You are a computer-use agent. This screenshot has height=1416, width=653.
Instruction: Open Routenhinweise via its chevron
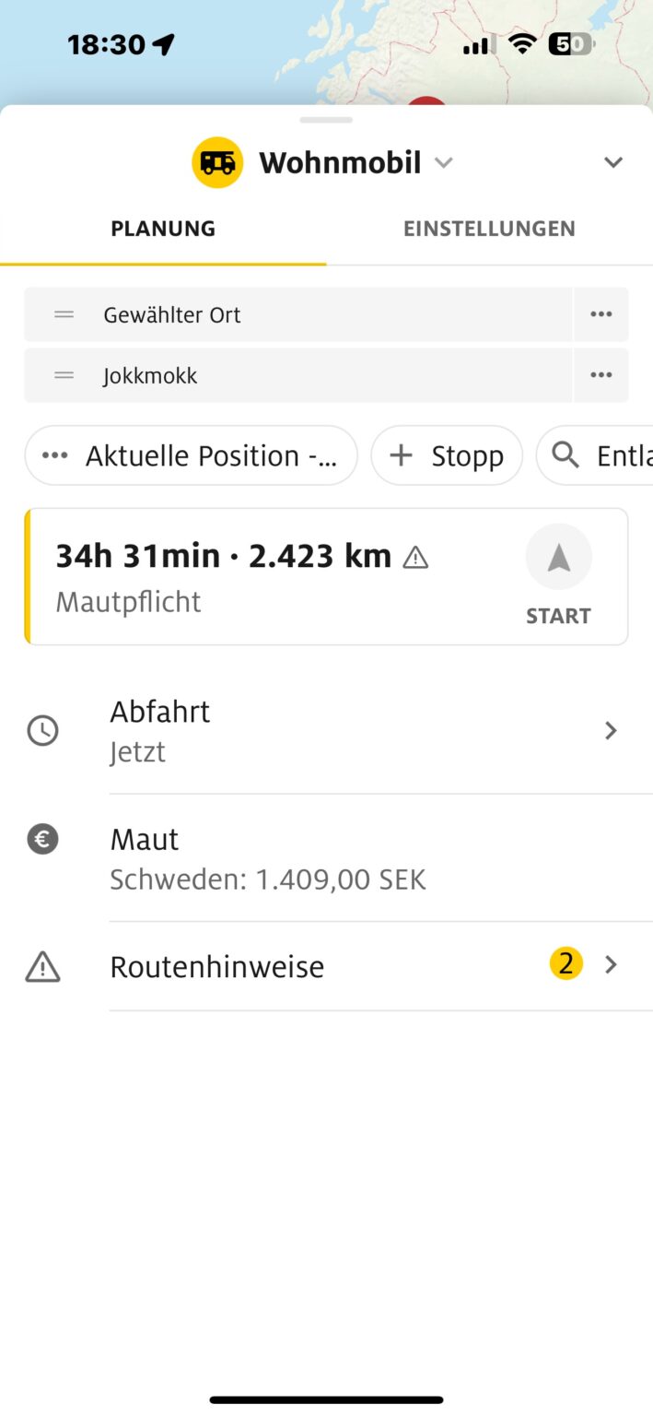coord(611,964)
